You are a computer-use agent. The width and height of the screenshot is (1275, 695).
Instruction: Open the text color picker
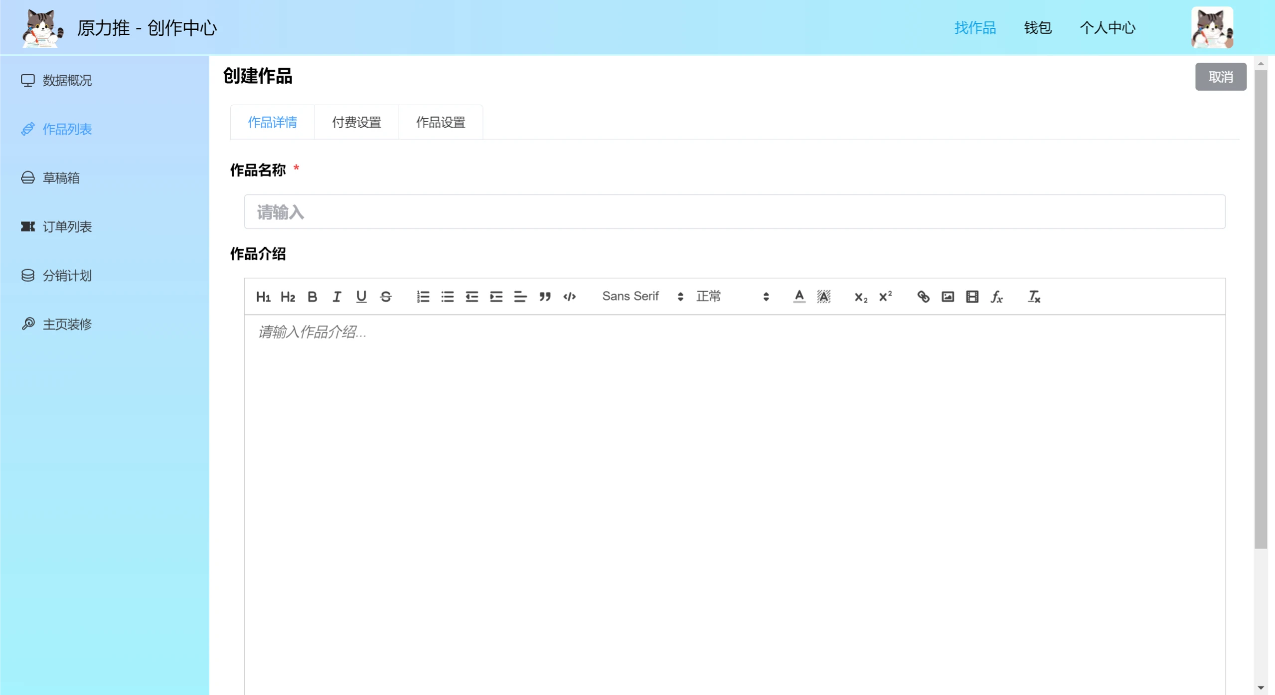(x=799, y=297)
